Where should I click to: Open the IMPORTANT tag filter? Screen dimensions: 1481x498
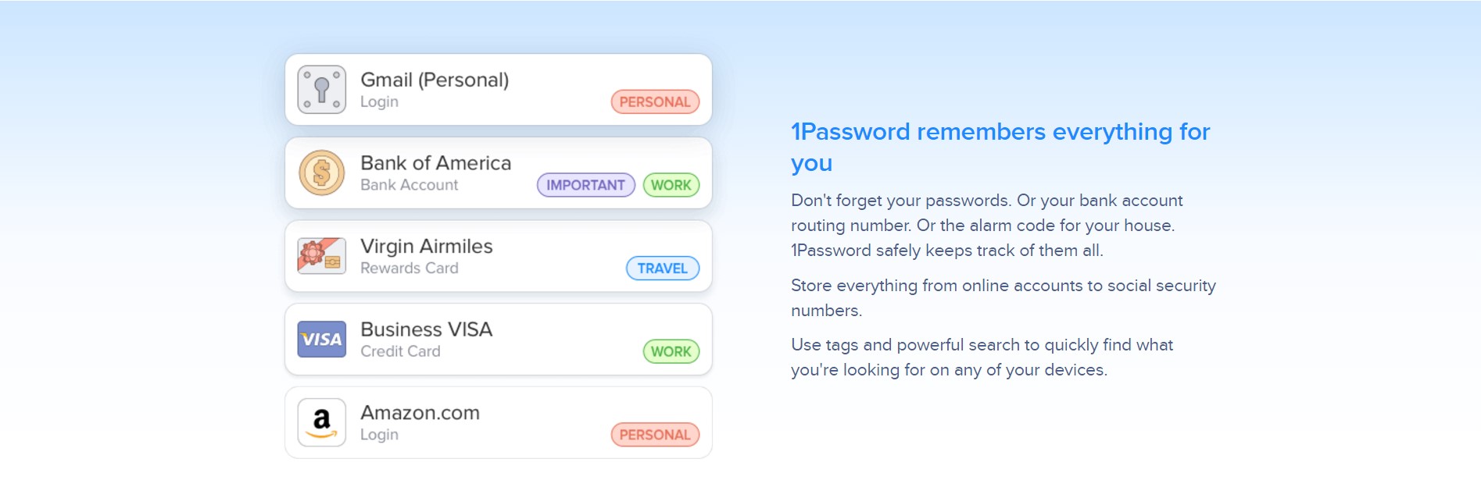click(585, 185)
